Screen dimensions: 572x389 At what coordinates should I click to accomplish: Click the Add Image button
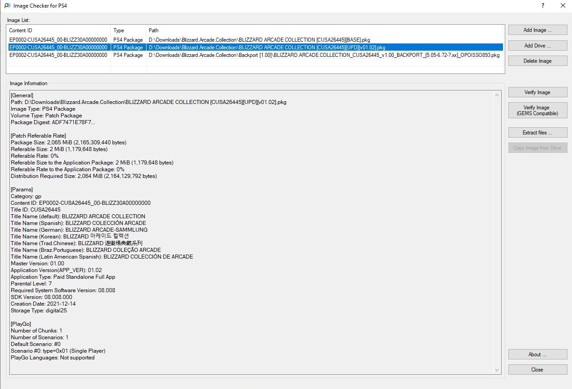pos(537,30)
